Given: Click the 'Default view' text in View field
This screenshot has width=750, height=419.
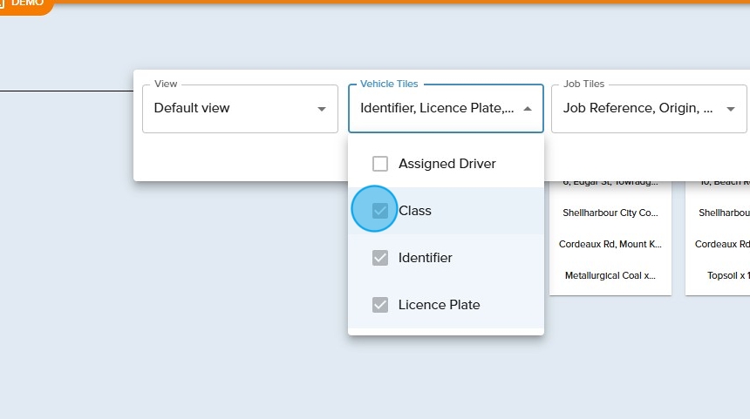Looking at the screenshot, I should pyautogui.click(x=192, y=108).
